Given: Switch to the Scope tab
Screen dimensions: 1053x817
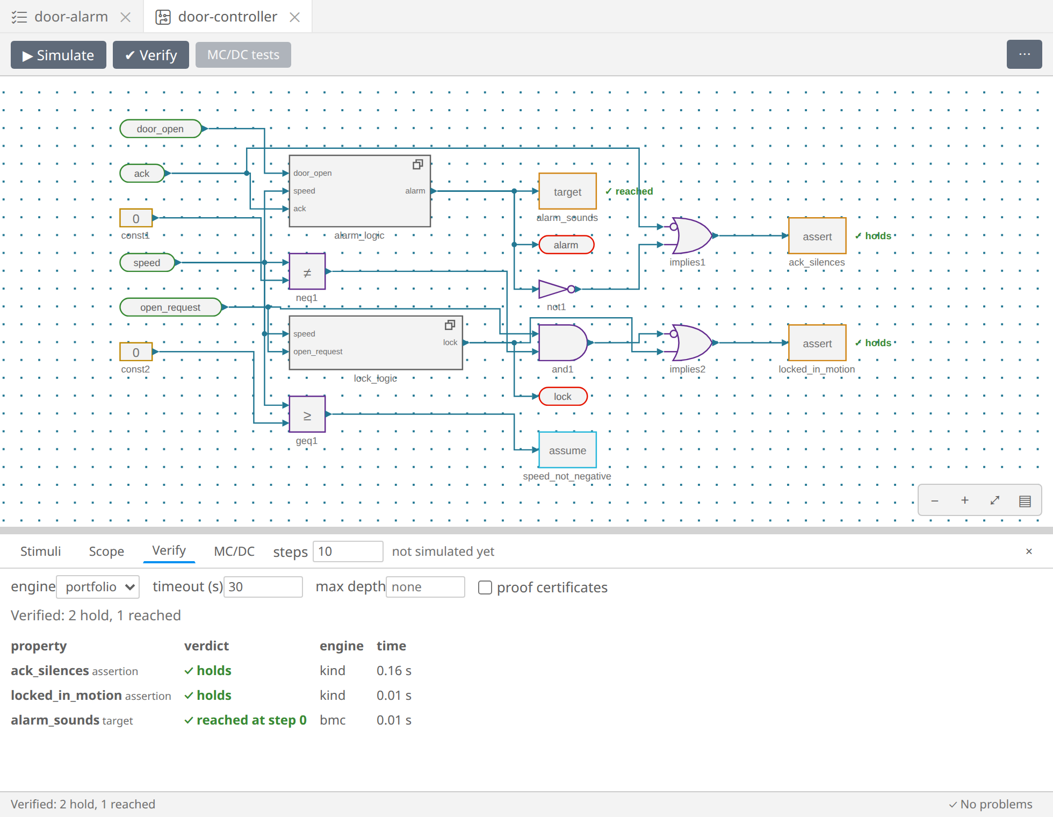Looking at the screenshot, I should coord(106,551).
